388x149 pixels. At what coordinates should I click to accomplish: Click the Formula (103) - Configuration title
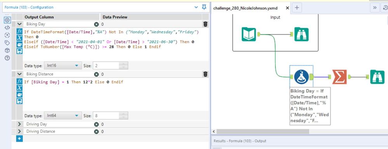(29, 7)
